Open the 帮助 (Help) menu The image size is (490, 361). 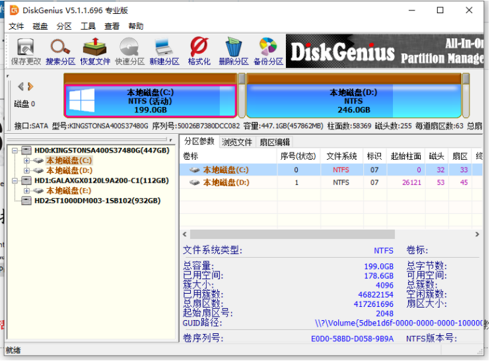point(136,26)
